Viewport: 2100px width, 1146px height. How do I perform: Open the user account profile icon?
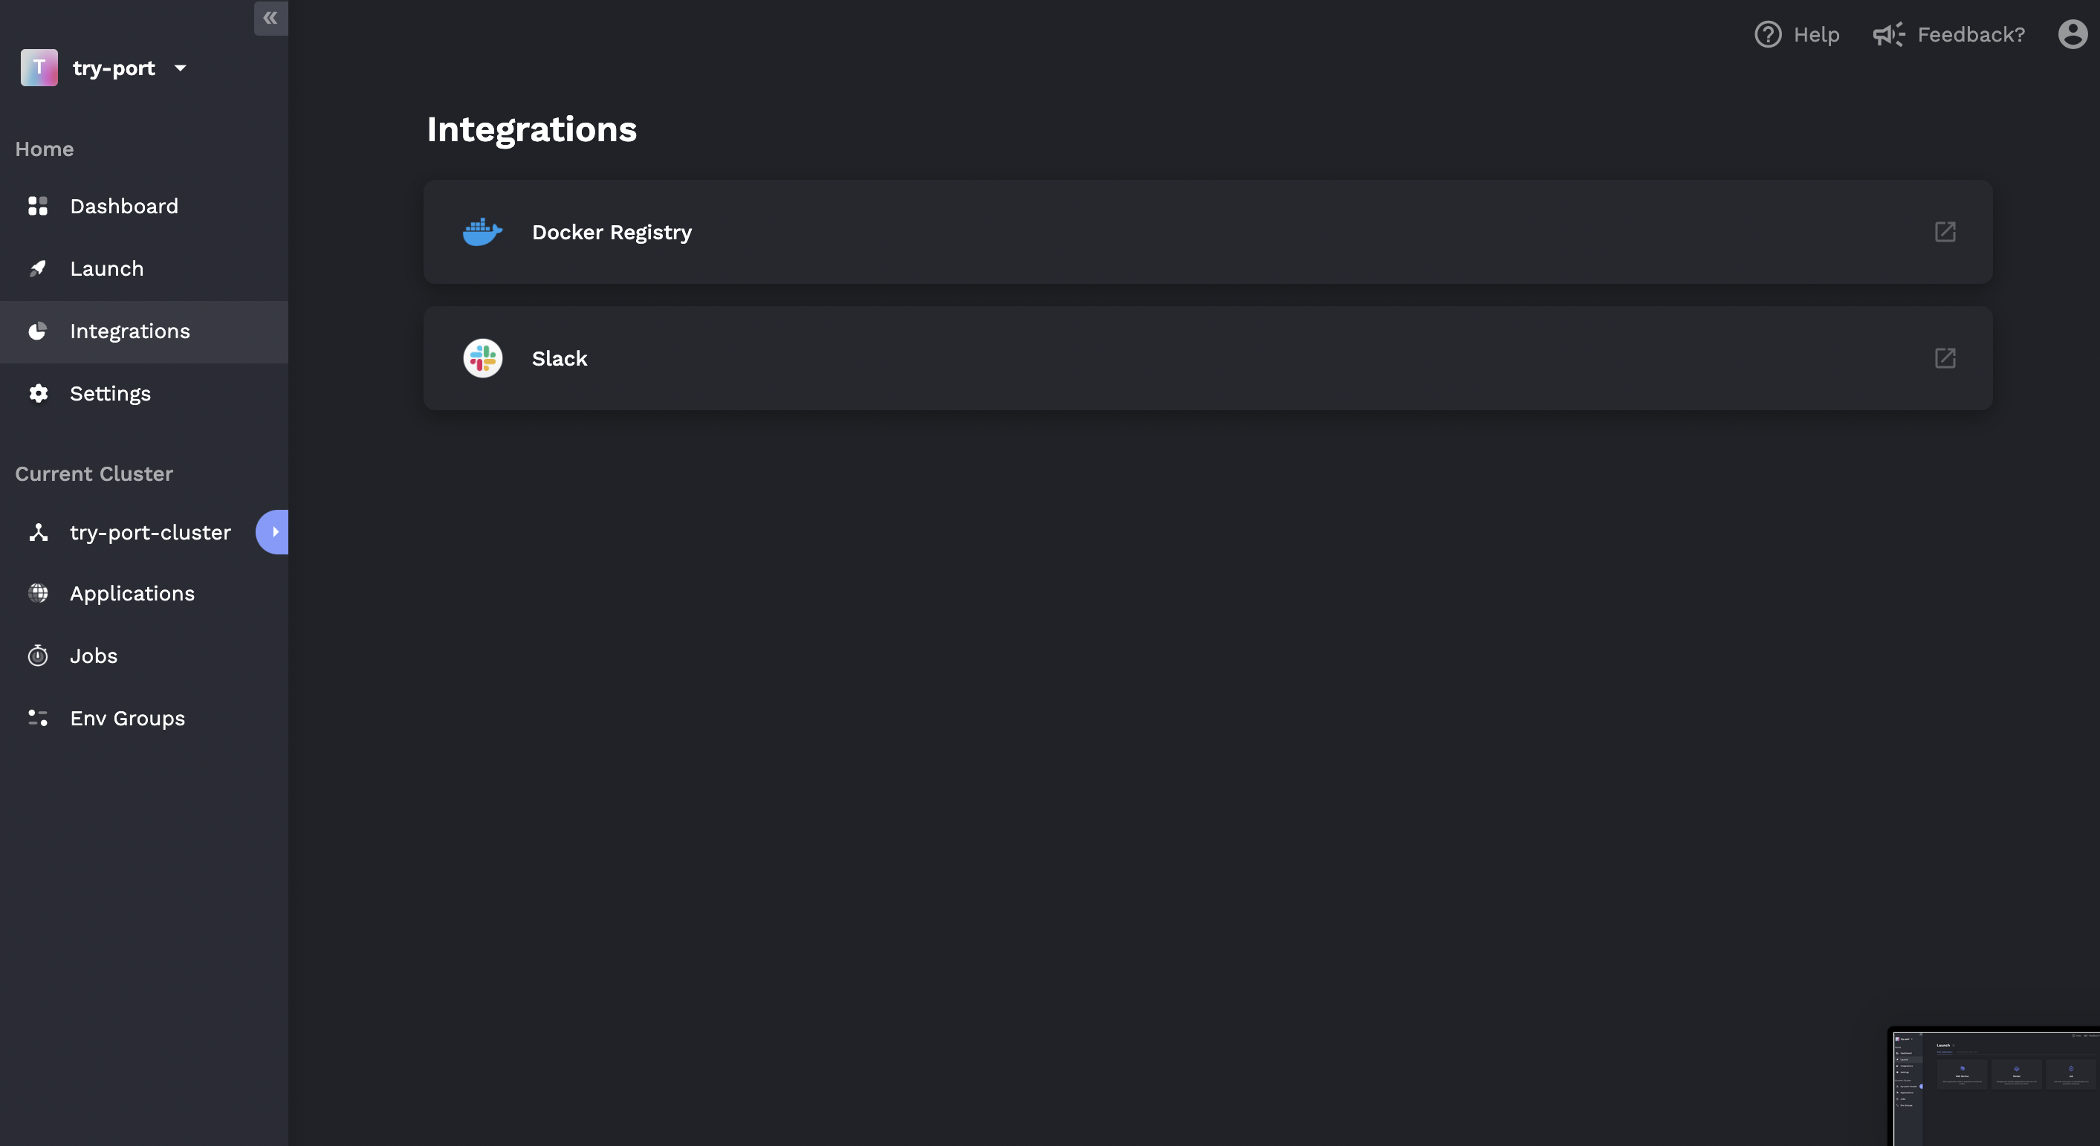point(2073,34)
